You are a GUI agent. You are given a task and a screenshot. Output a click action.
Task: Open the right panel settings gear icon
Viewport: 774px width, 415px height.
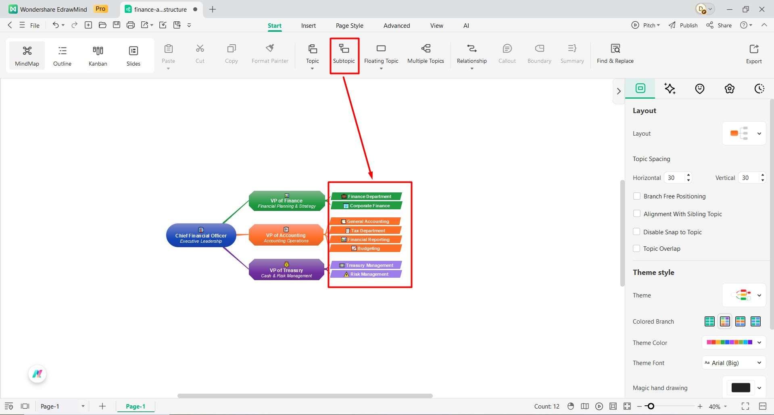(729, 89)
